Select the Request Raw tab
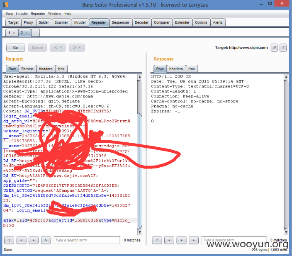Image resolution: width=292 pixels, height=256 pixels. pyautogui.click(x=12, y=69)
